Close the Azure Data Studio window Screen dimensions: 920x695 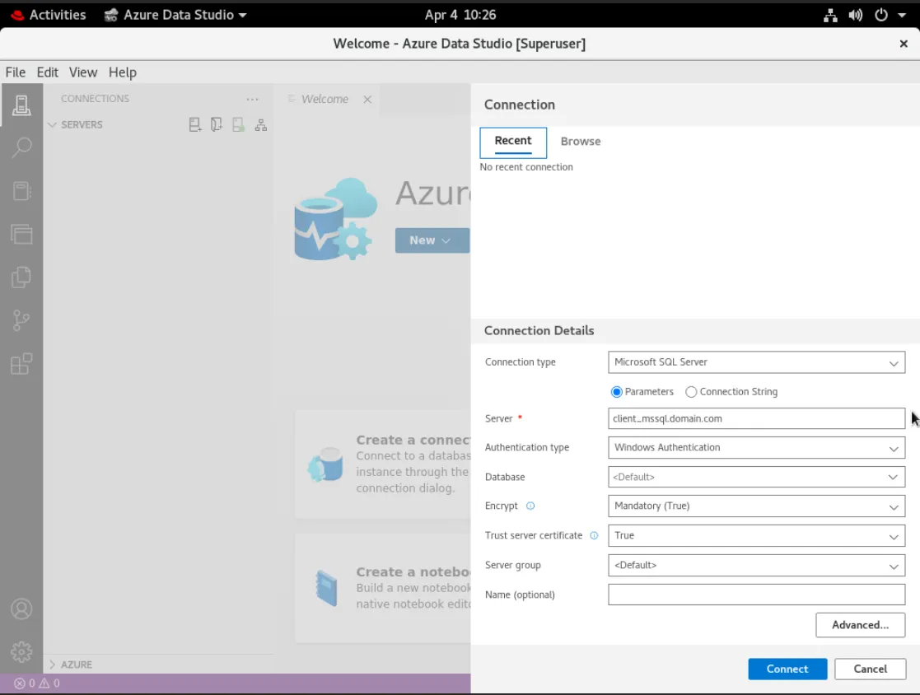(904, 44)
